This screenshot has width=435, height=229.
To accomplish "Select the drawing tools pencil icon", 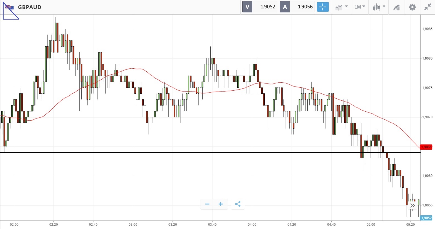I will (396, 7).
